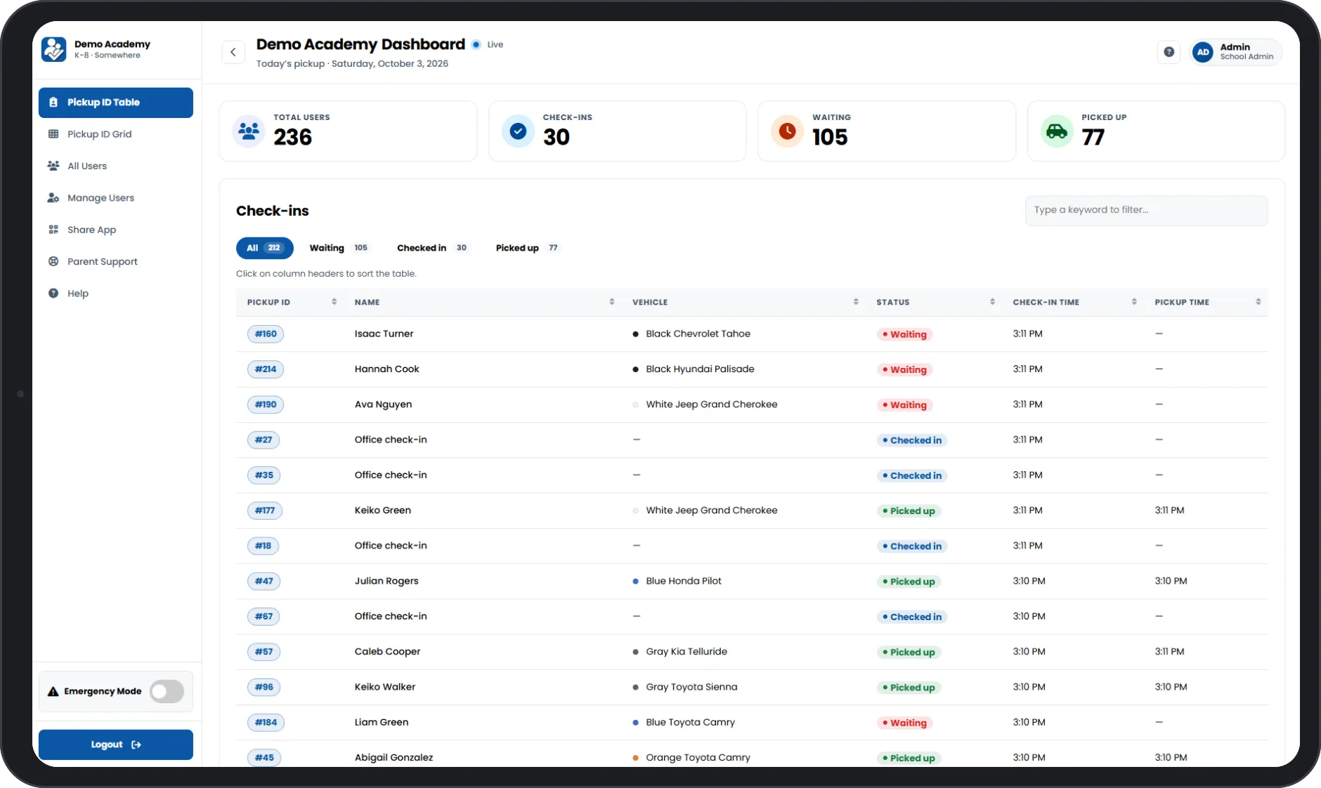Click pickup ID badge #214
This screenshot has width=1321, height=788.
coord(266,369)
